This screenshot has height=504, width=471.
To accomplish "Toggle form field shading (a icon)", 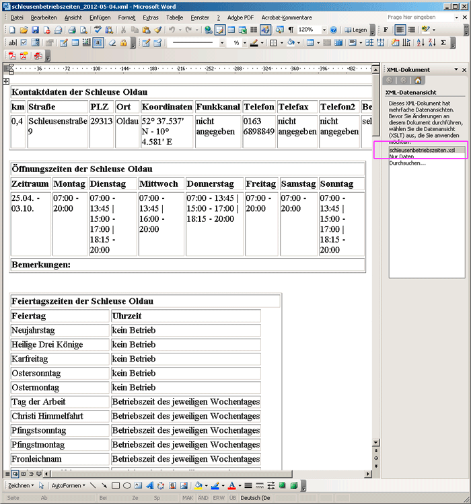I will tap(98, 43).
